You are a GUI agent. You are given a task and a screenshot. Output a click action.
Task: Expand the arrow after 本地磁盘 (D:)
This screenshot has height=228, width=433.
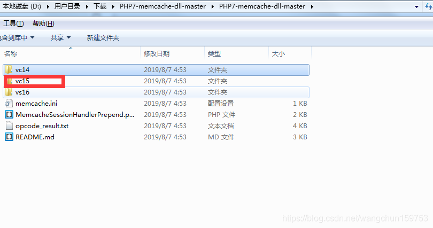point(48,6)
